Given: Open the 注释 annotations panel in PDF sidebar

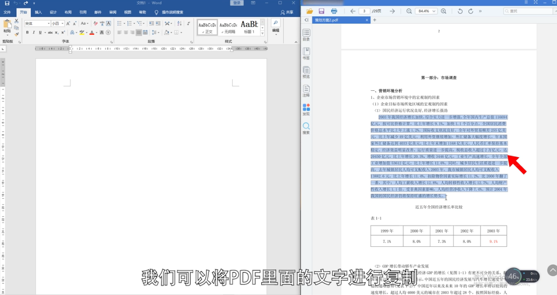Looking at the screenshot, I should point(306,91).
